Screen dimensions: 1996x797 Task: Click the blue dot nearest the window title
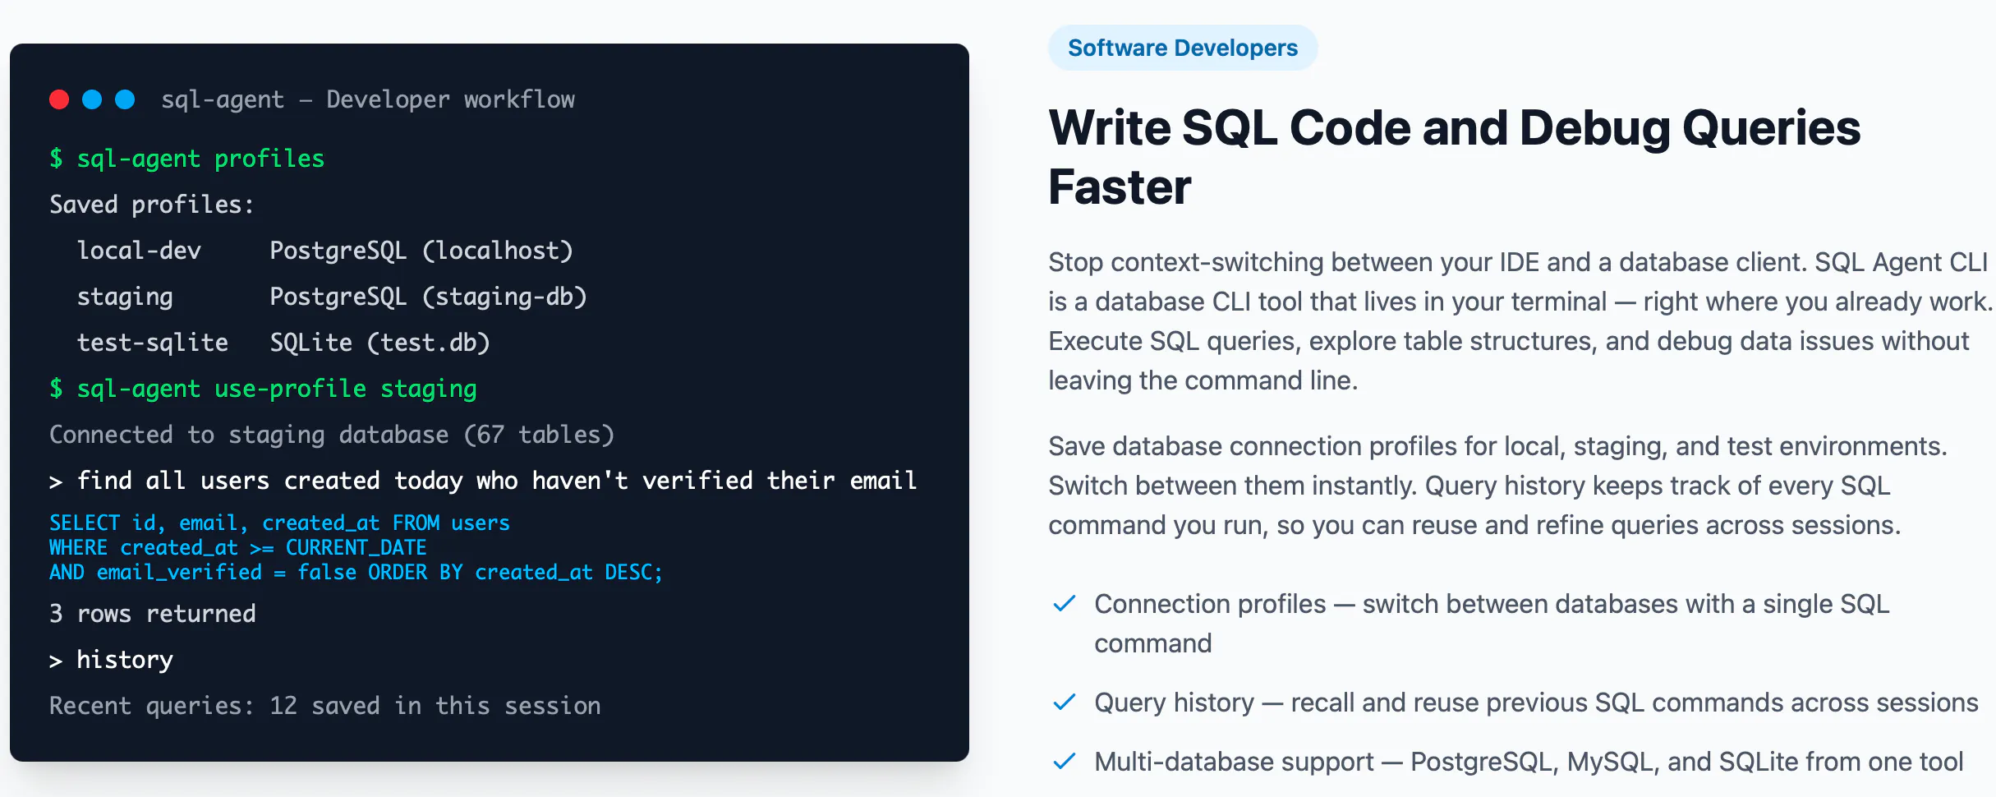pyautogui.click(x=125, y=99)
